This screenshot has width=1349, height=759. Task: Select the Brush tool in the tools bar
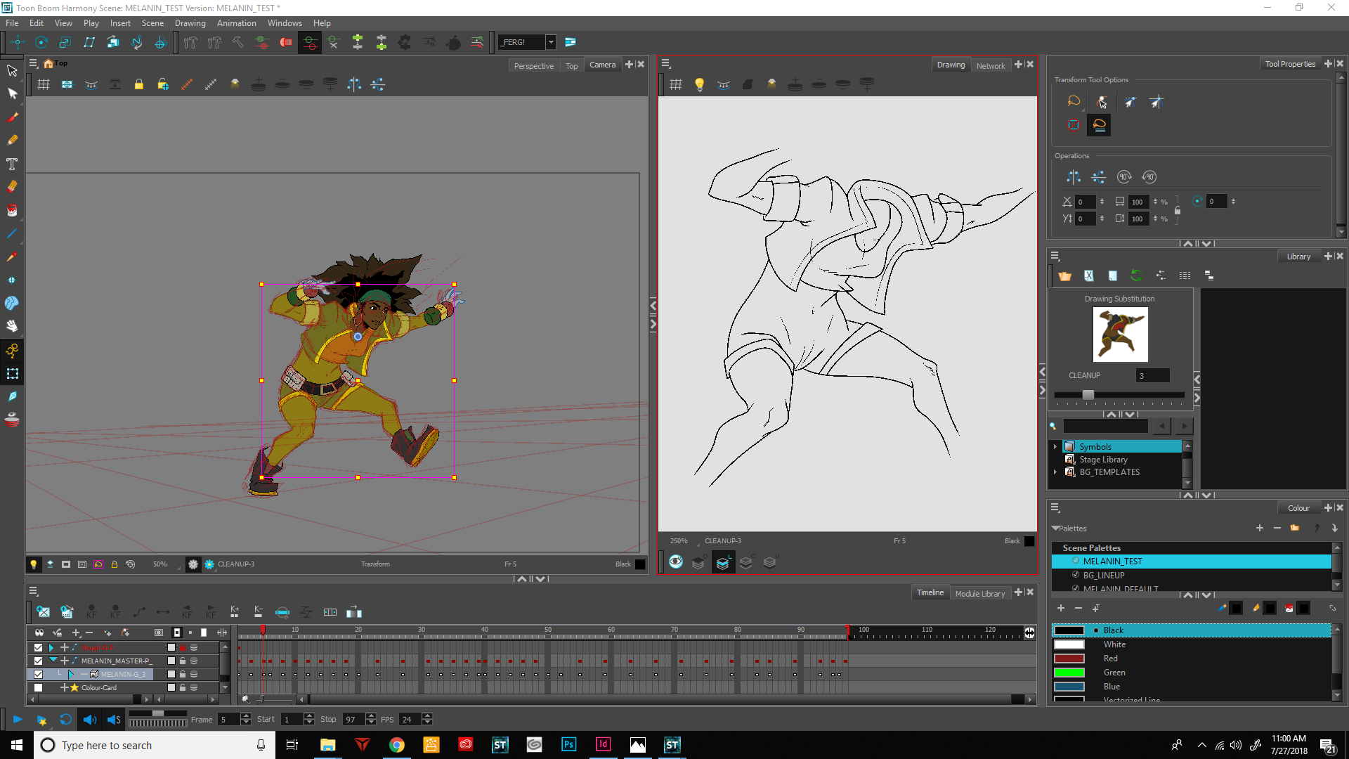[12, 117]
